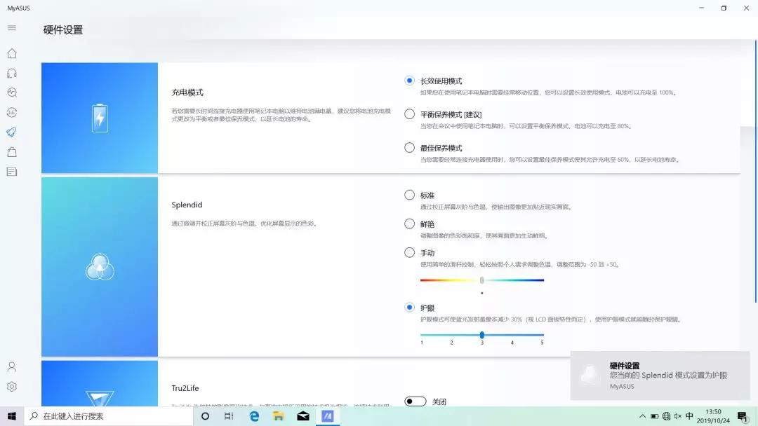Image resolution: width=758 pixels, height=426 pixels.
Task: Open system diagnosis icon in sidebar
Action: (11, 92)
